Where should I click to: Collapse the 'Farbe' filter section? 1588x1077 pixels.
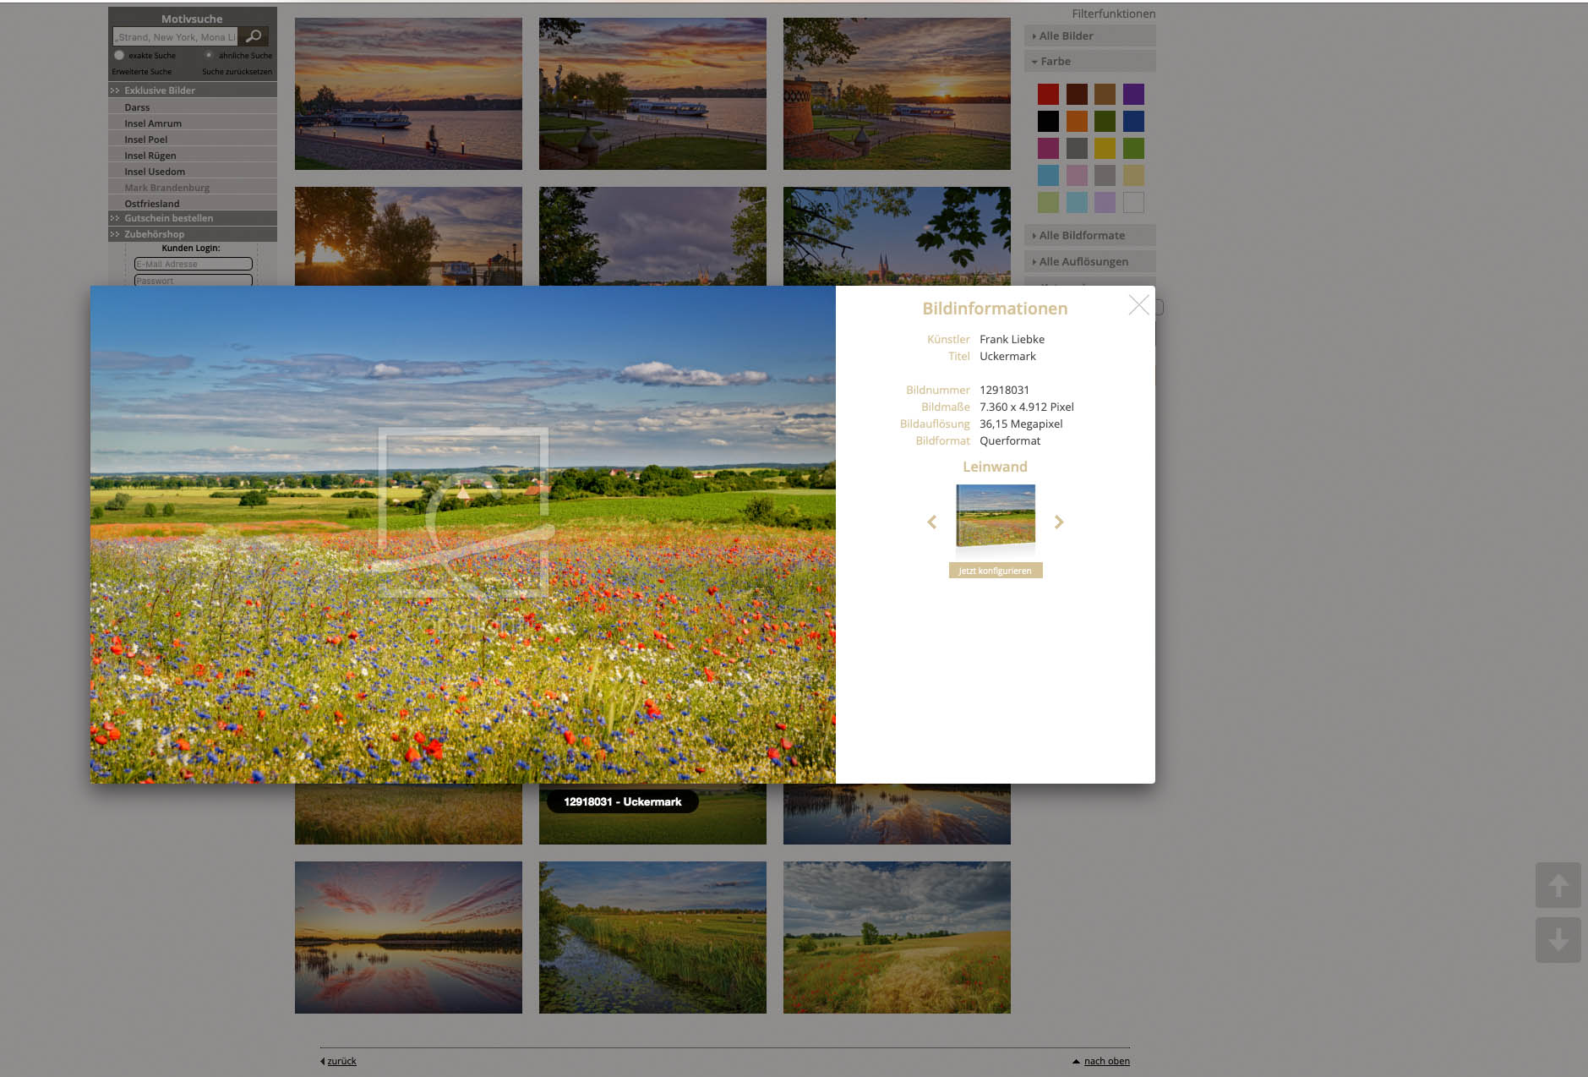point(1055,62)
